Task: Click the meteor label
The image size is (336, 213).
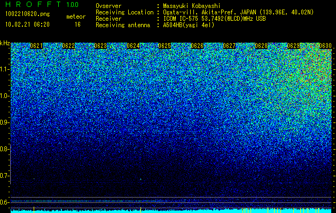Action: [76, 17]
